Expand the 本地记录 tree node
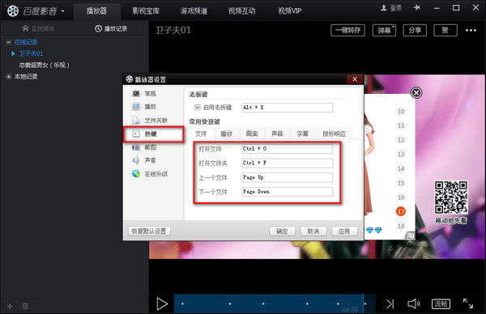Viewport: 486px width, 314px height. pos(9,77)
